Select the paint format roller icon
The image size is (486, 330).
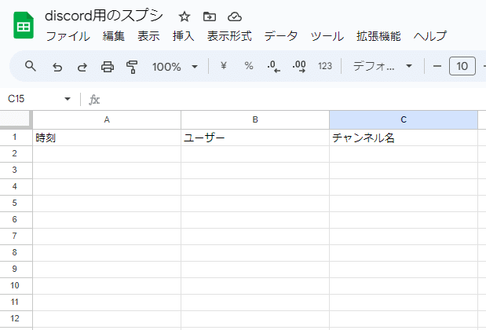click(x=132, y=67)
